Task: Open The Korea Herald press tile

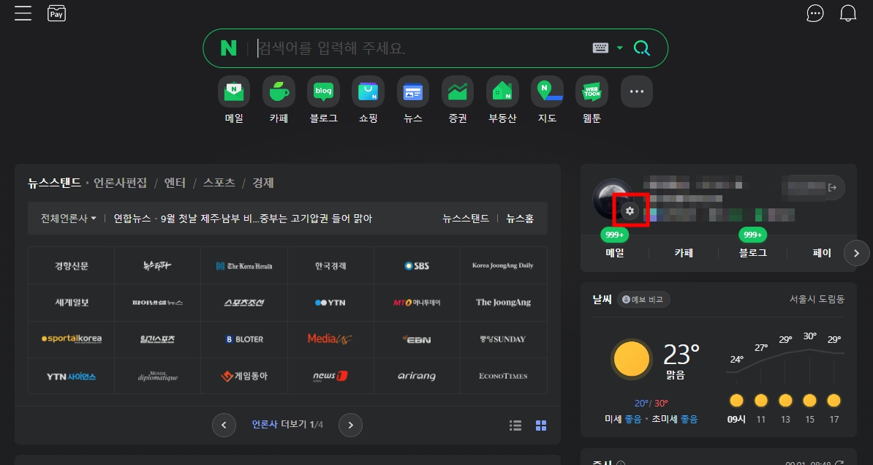Action: pos(244,265)
